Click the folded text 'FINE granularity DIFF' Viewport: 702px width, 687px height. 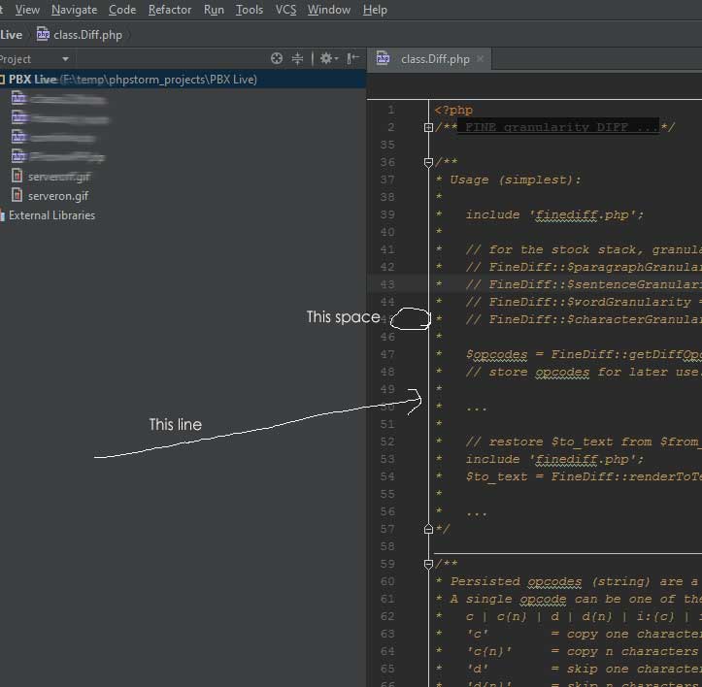coord(559,128)
